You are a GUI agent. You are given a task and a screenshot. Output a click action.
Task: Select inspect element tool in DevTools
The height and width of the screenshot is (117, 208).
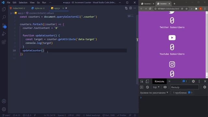coord(142,82)
